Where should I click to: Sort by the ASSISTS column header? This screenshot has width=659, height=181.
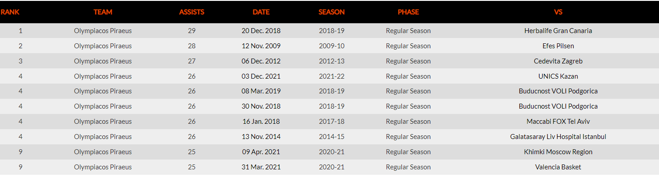click(191, 12)
